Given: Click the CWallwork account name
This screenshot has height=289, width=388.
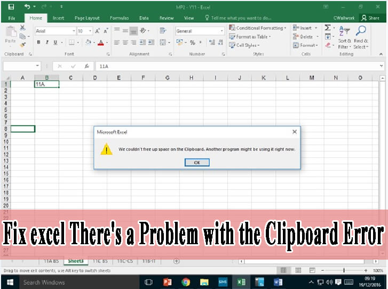Looking at the screenshot, I should pos(344,18).
